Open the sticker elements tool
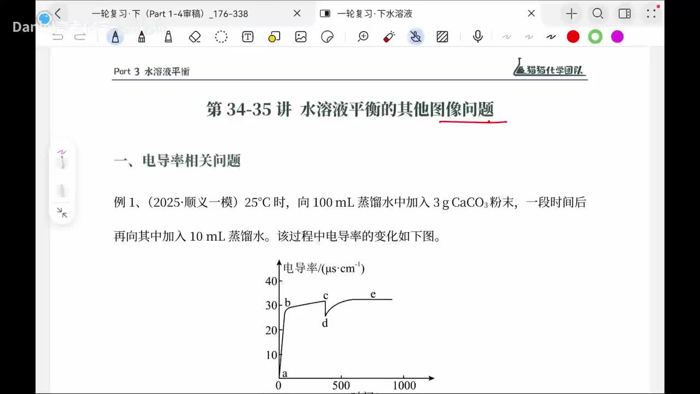The image size is (700, 394). [x=328, y=37]
